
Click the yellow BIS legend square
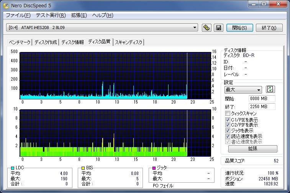tap(83, 168)
